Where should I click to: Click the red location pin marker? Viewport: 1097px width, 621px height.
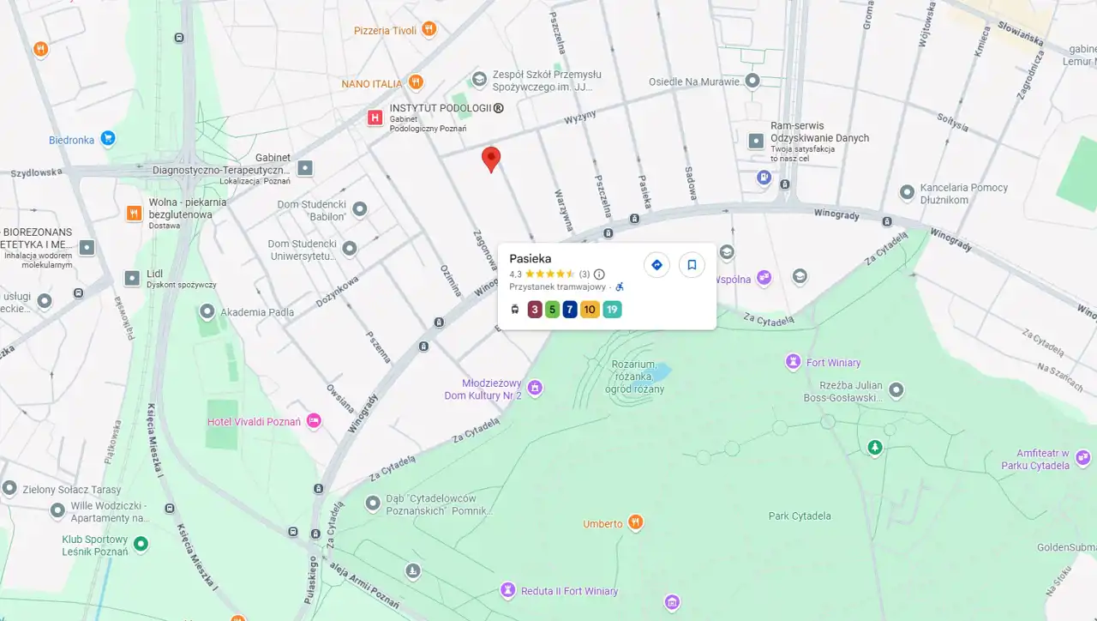coord(491,160)
